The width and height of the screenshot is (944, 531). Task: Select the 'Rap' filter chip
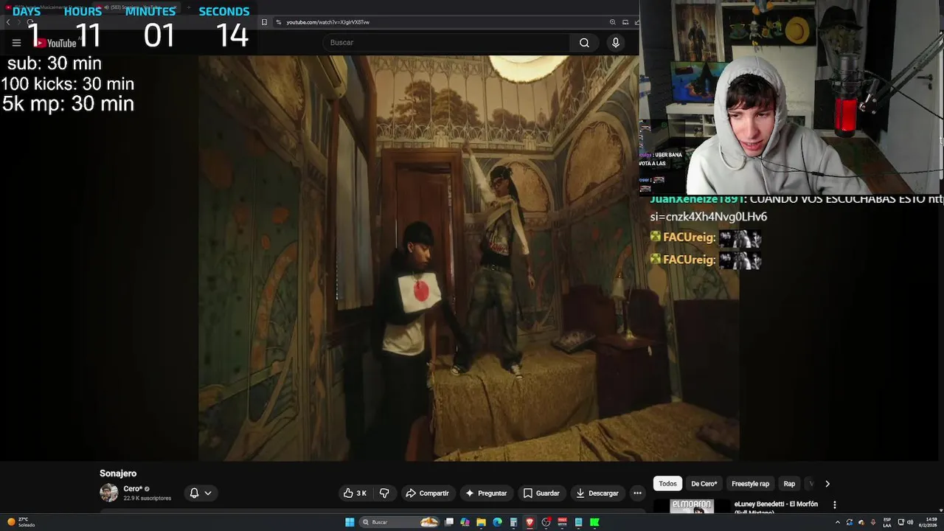tap(789, 484)
